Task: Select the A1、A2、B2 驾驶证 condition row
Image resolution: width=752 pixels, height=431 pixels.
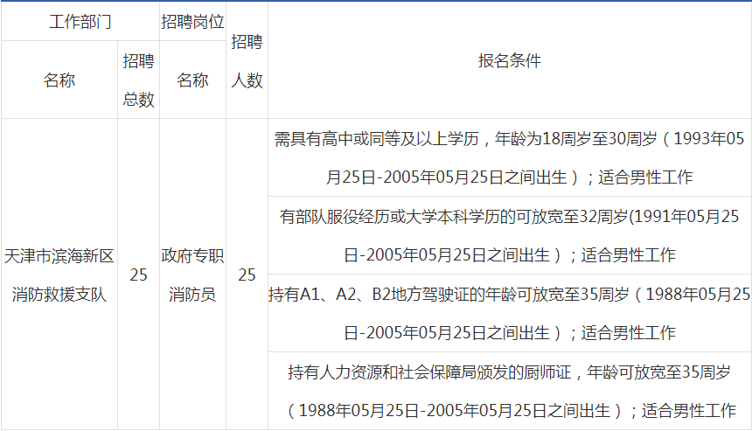Action: (509, 313)
